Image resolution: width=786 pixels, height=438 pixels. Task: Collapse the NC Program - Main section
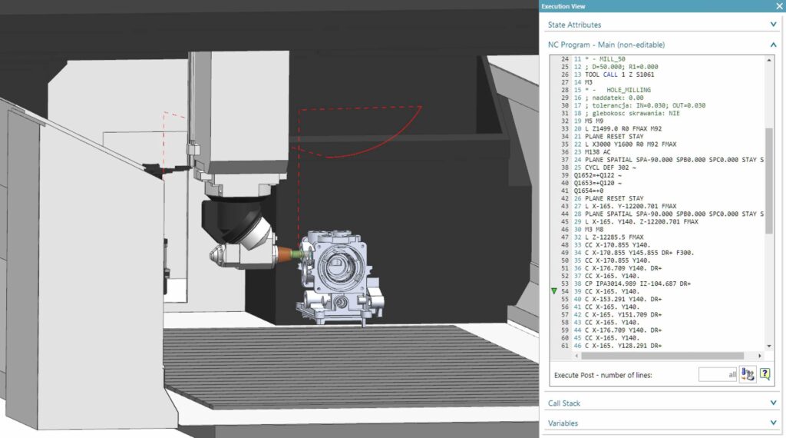click(773, 45)
